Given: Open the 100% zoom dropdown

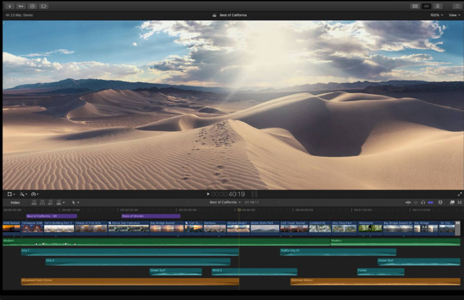Looking at the screenshot, I should click(x=436, y=15).
